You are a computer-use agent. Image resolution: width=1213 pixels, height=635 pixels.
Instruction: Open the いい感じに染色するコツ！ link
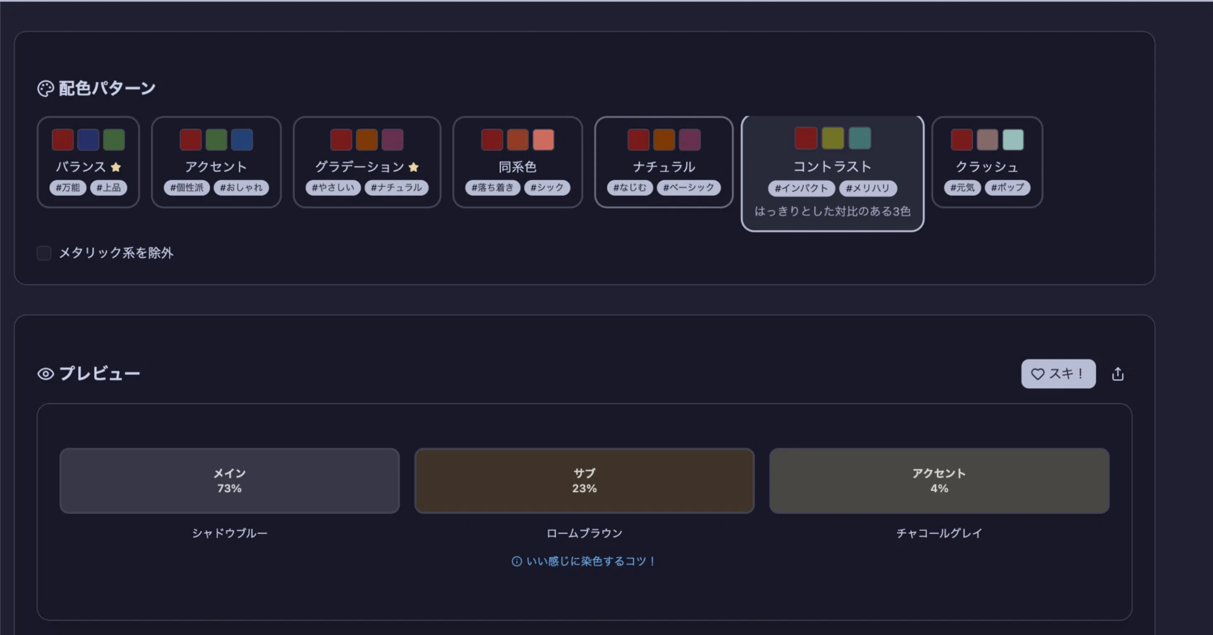[x=584, y=561]
